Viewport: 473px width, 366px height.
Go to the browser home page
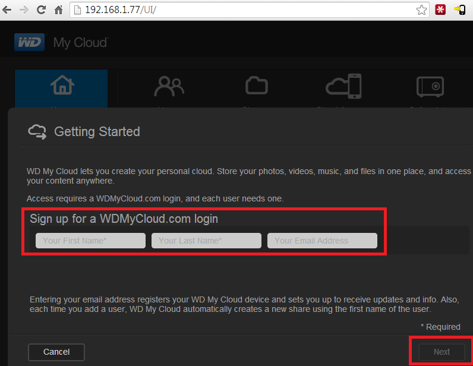point(58,10)
